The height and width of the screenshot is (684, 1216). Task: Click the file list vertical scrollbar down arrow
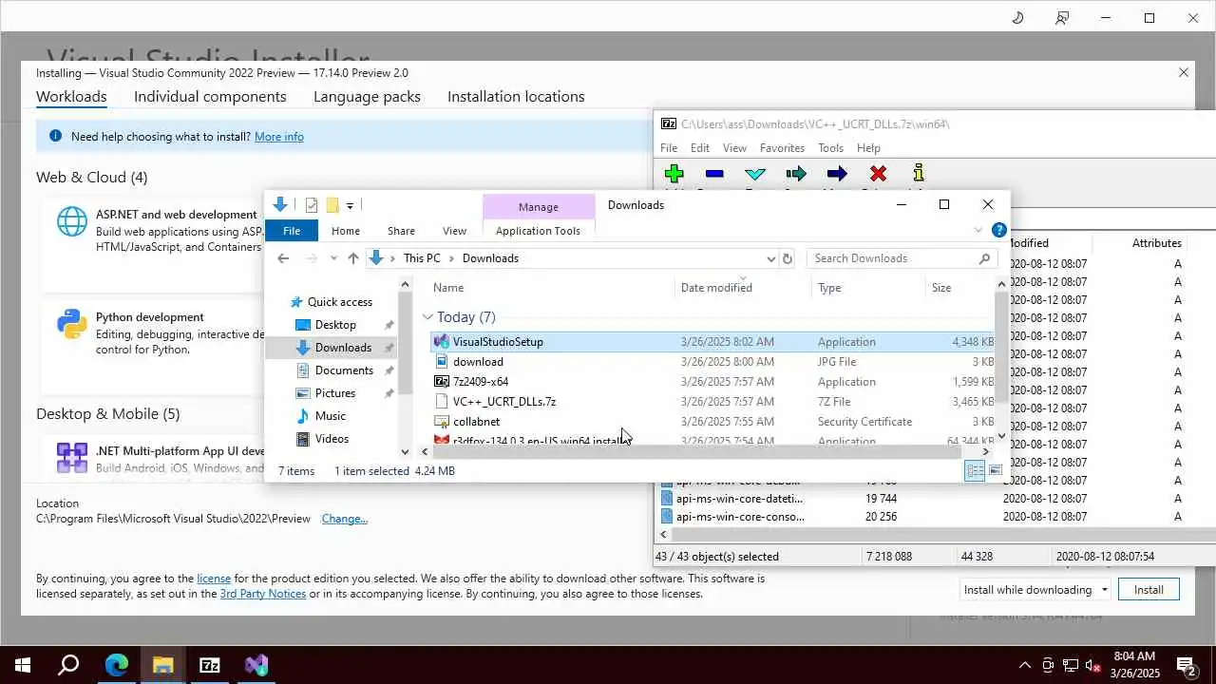[x=1001, y=436]
